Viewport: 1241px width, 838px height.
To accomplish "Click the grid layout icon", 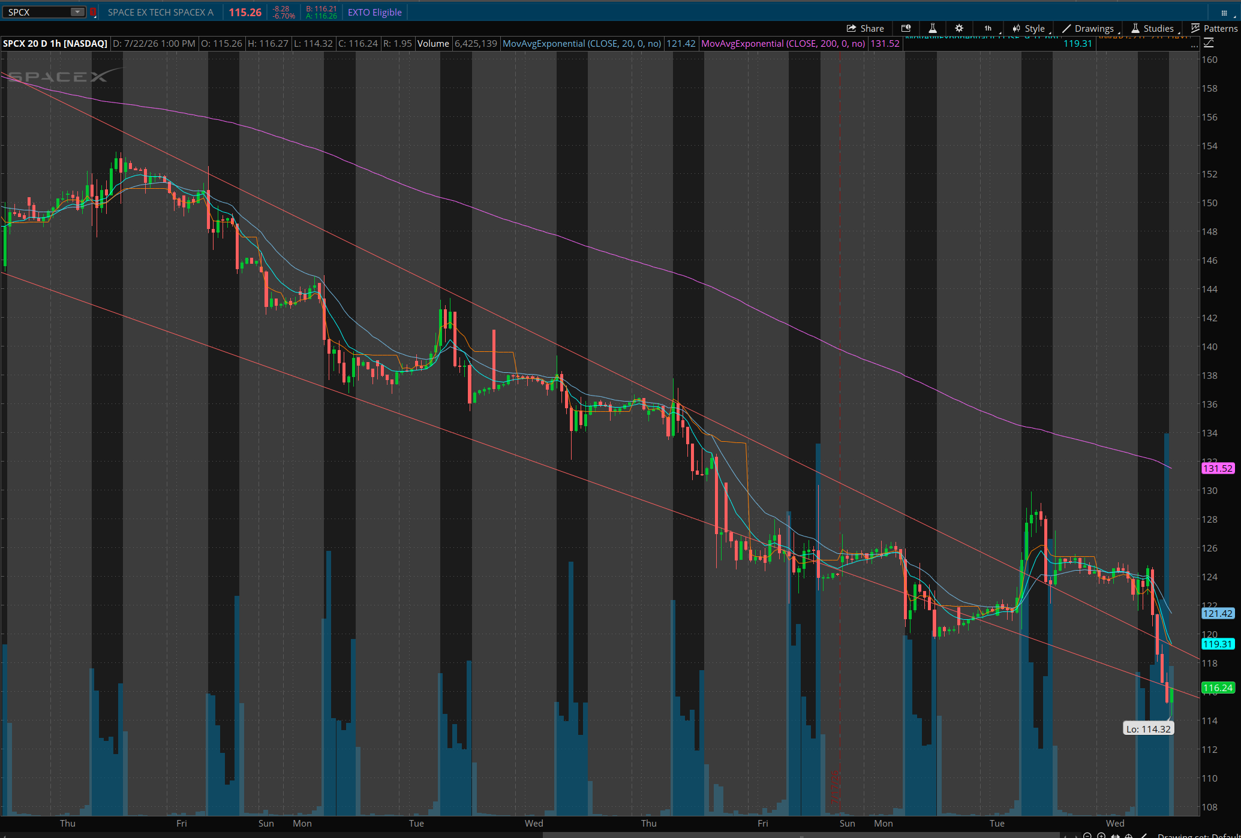I will tap(1224, 13).
